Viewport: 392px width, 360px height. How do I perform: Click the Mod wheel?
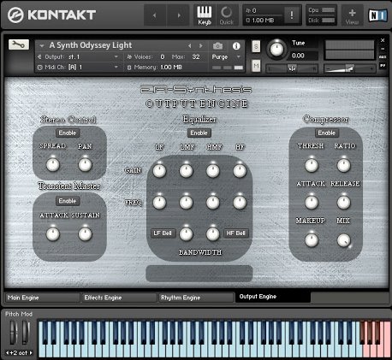(x=26, y=333)
